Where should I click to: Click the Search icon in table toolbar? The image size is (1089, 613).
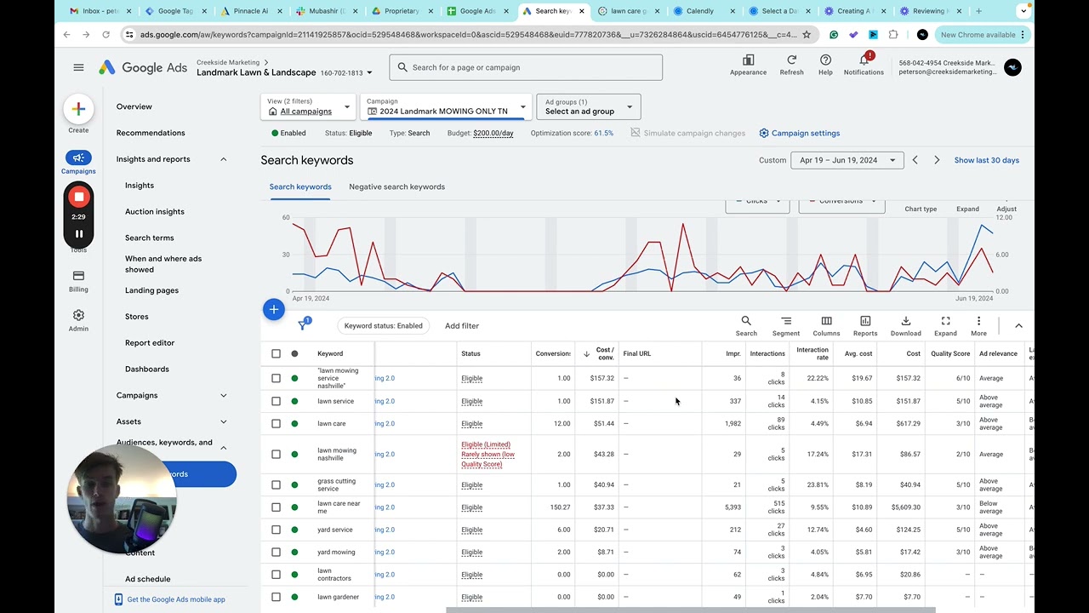click(746, 321)
